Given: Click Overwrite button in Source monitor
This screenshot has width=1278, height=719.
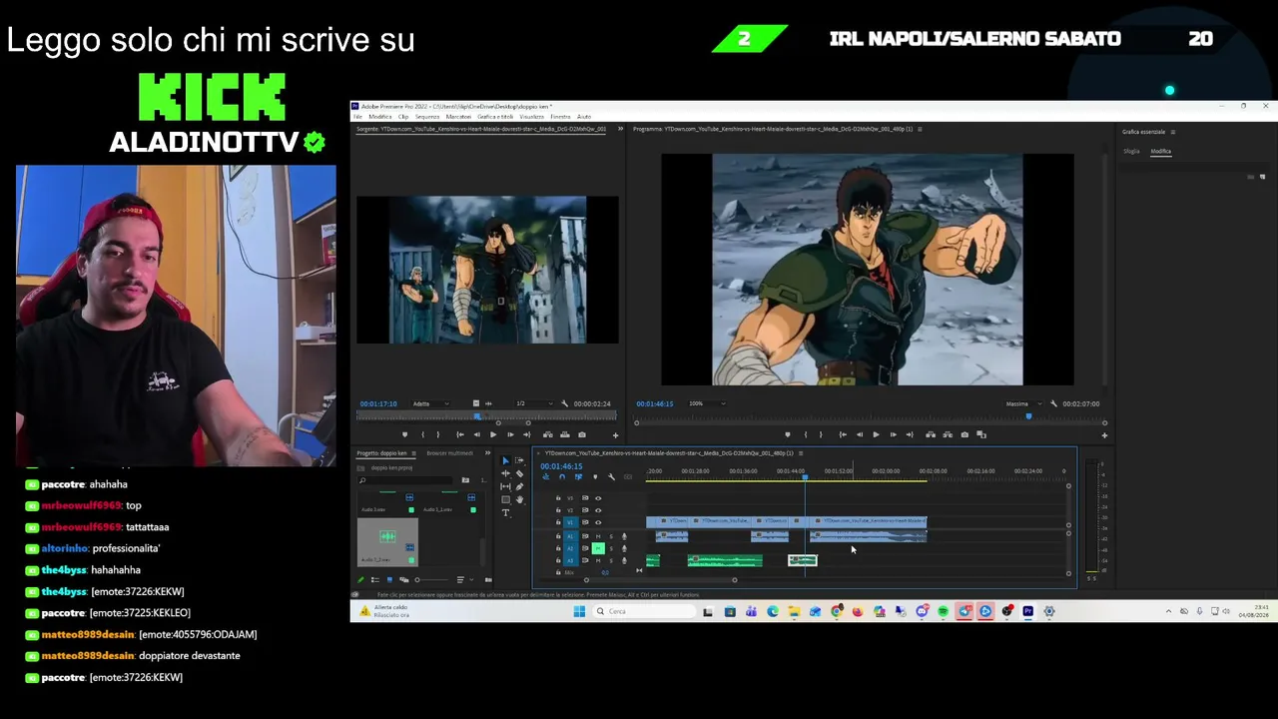Looking at the screenshot, I should [563, 434].
